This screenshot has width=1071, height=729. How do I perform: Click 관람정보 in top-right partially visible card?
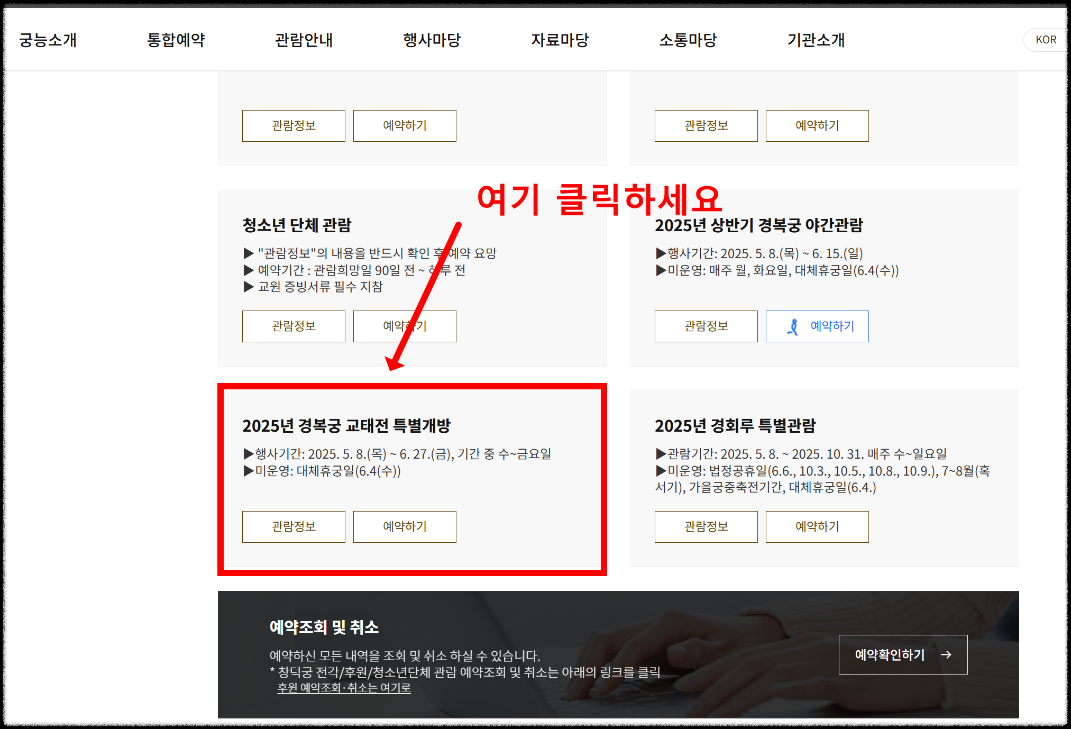706,126
